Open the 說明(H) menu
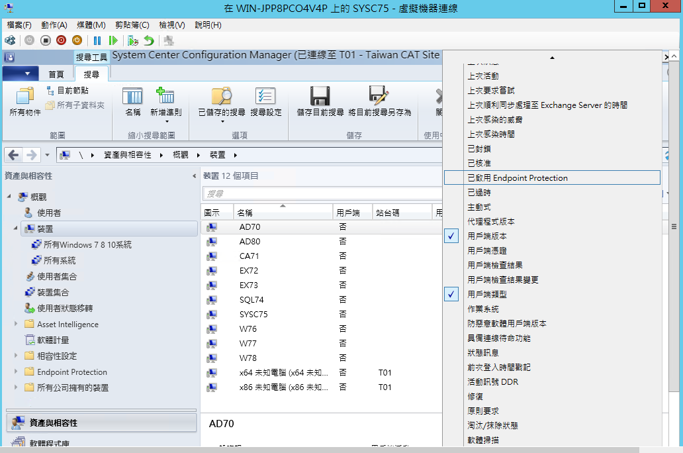The height and width of the screenshot is (453, 683). (208, 25)
